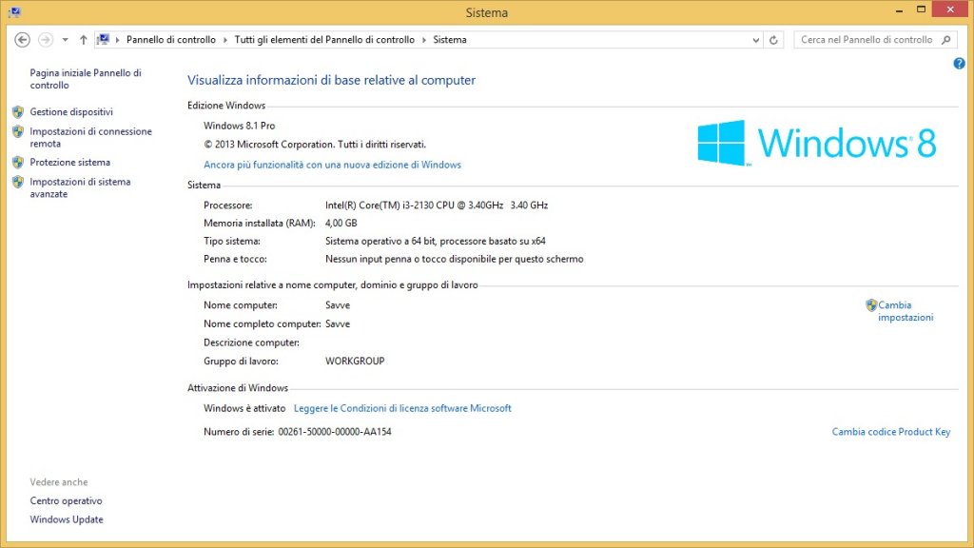Open Centro operativo
Viewport: 974px width, 548px height.
click(x=66, y=500)
